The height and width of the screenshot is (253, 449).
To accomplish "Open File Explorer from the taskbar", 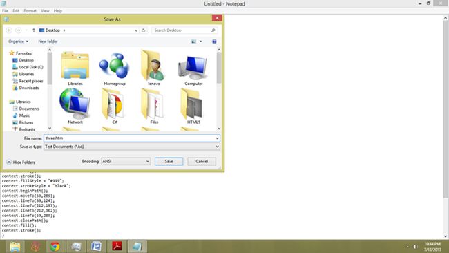I will pos(15,246).
